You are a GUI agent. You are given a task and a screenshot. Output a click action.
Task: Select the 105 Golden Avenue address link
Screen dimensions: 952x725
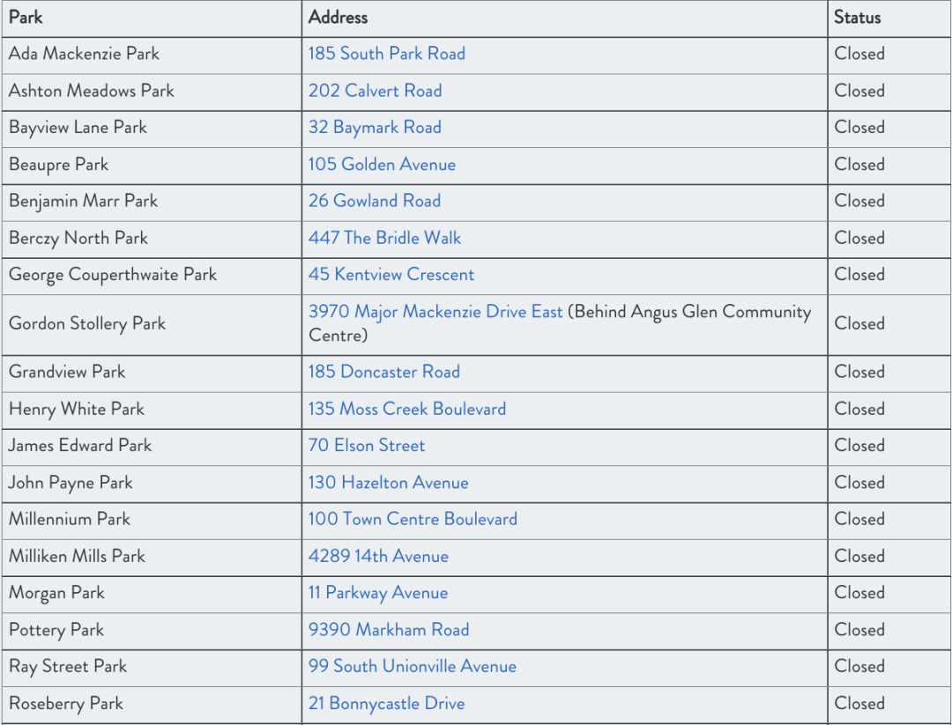click(x=382, y=165)
